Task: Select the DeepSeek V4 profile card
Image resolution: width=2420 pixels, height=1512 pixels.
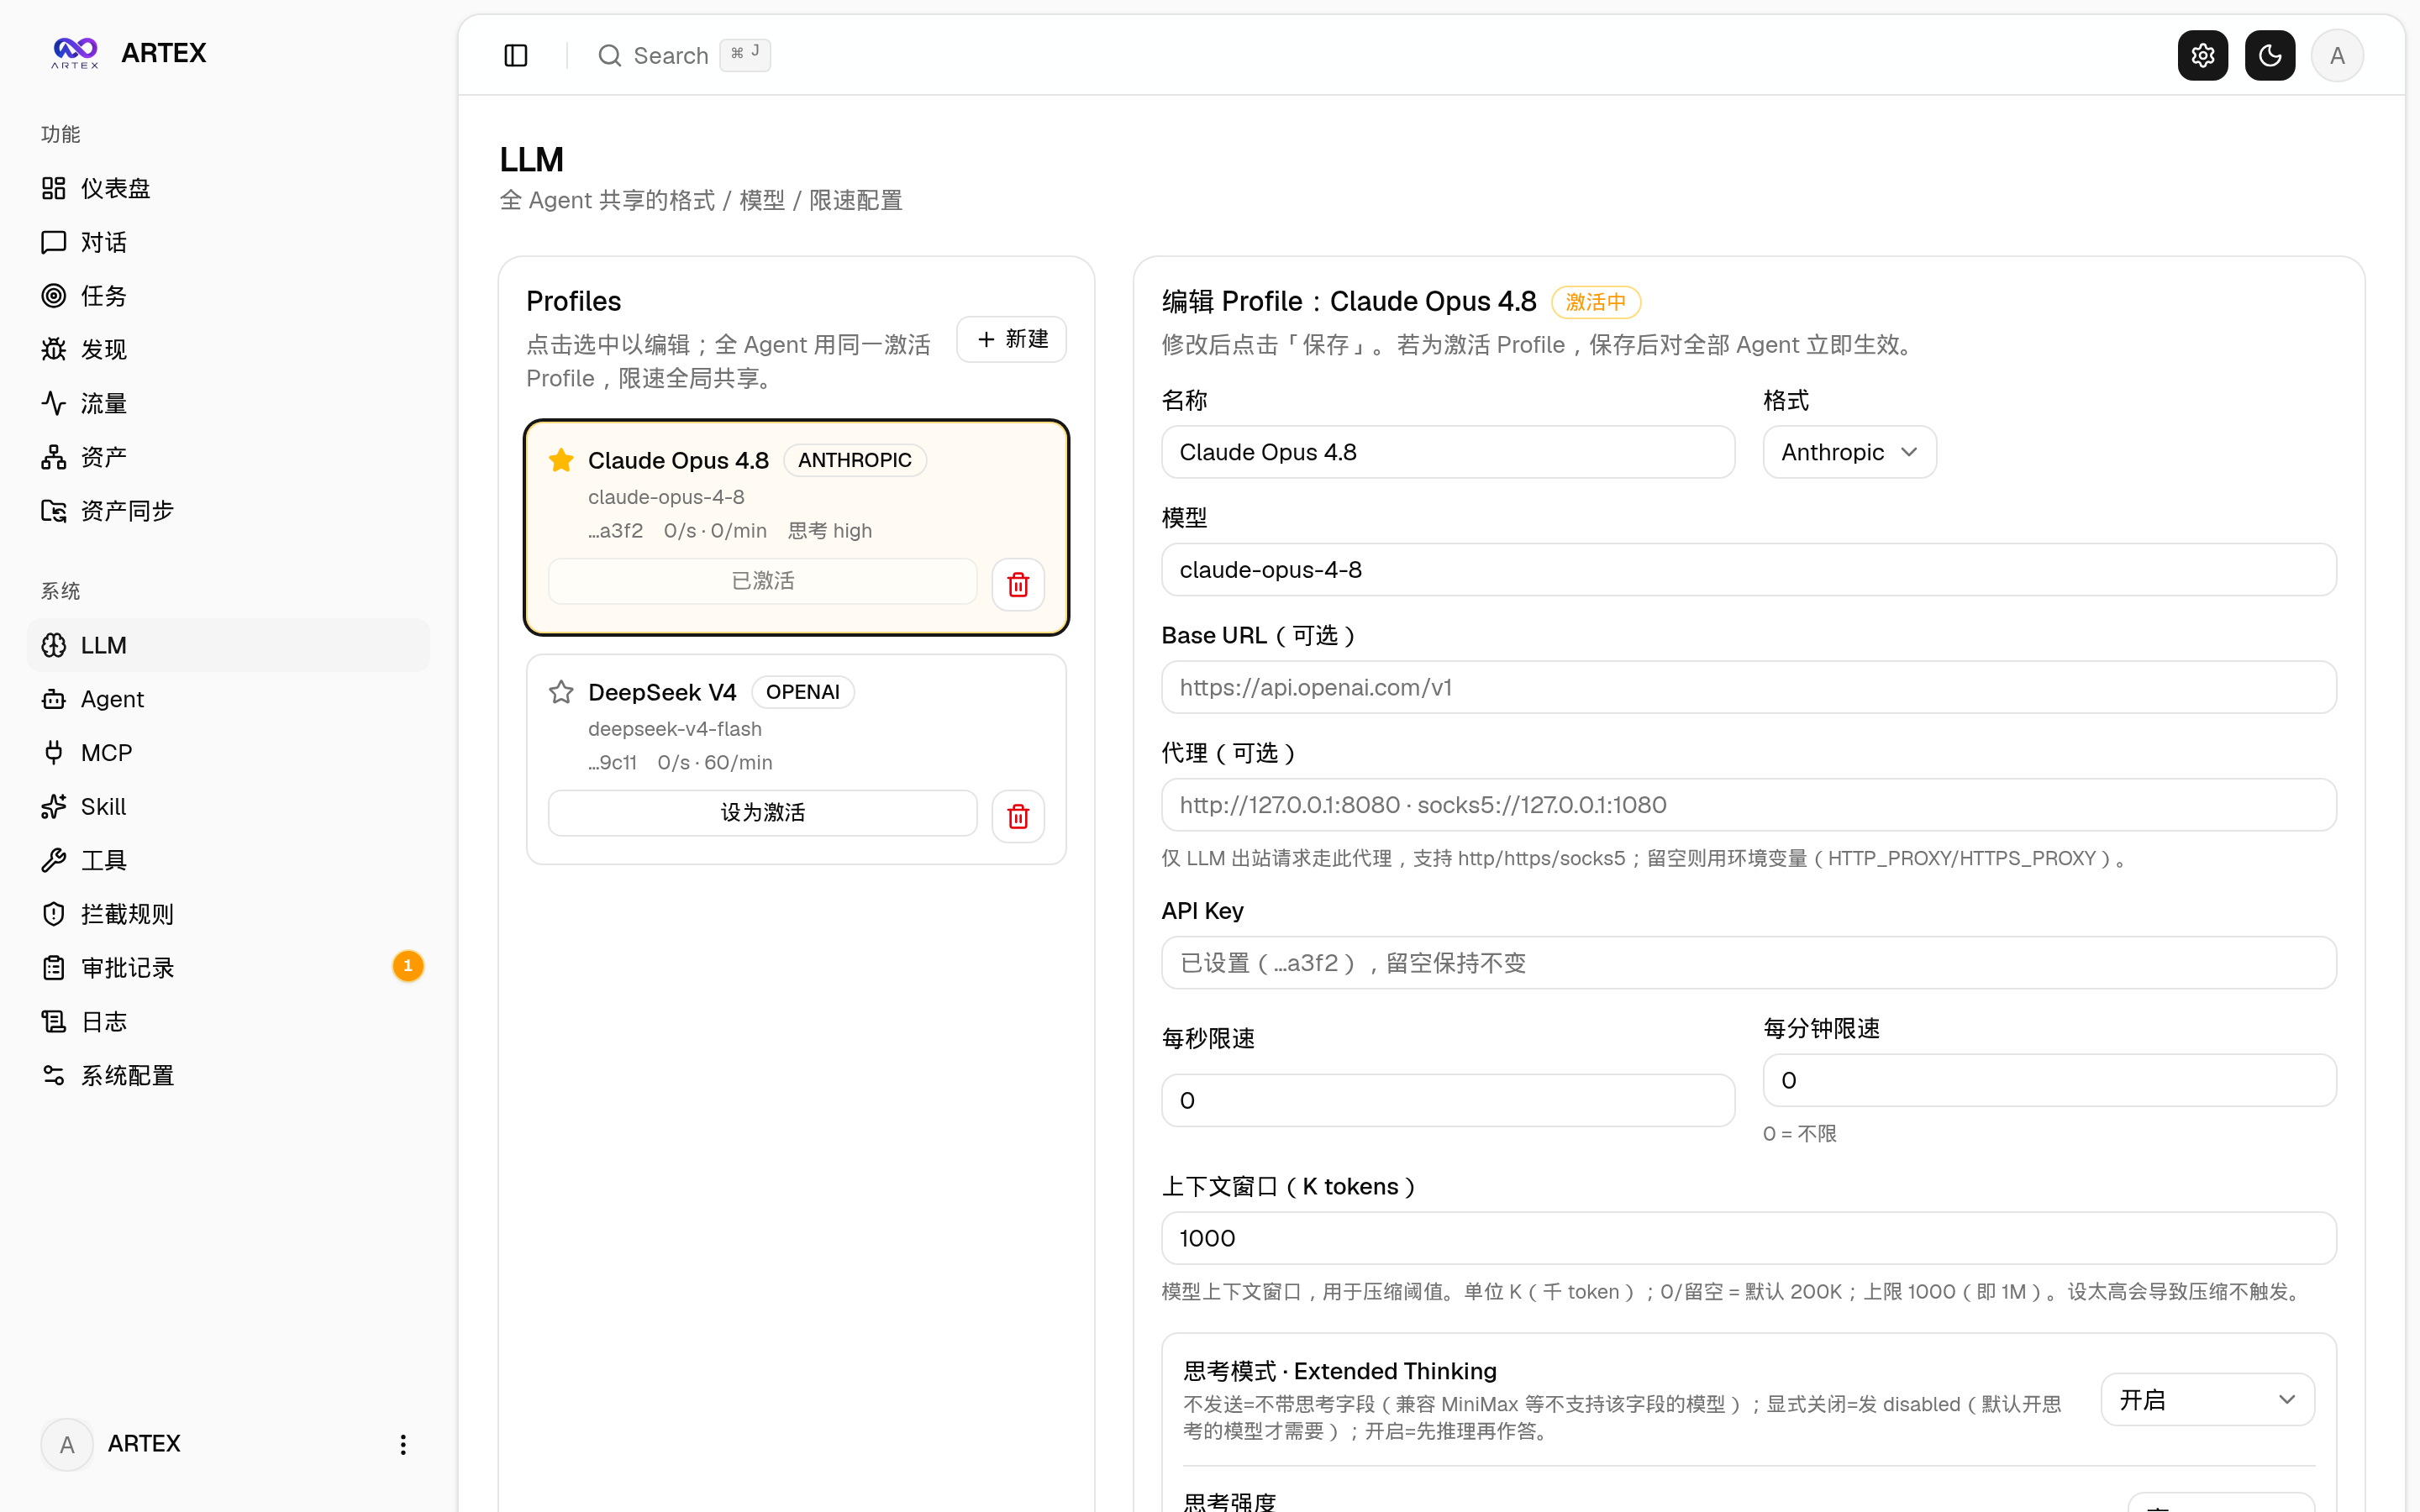Action: click(x=796, y=759)
